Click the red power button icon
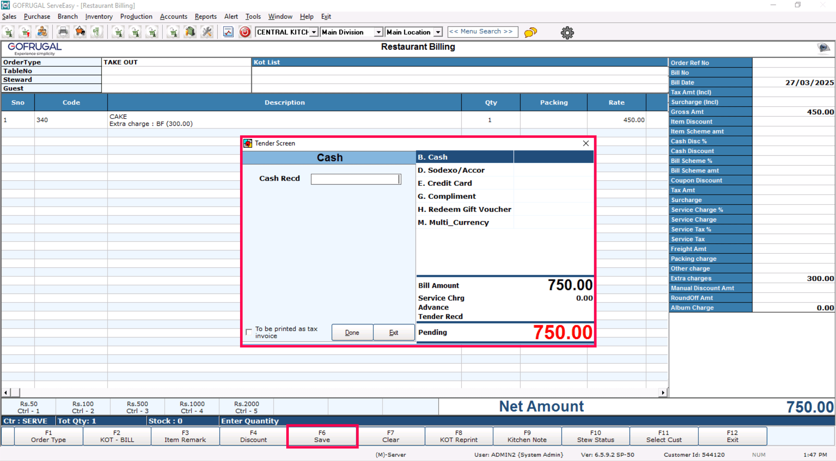The width and height of the screenshot is (836, 461). 245,32
